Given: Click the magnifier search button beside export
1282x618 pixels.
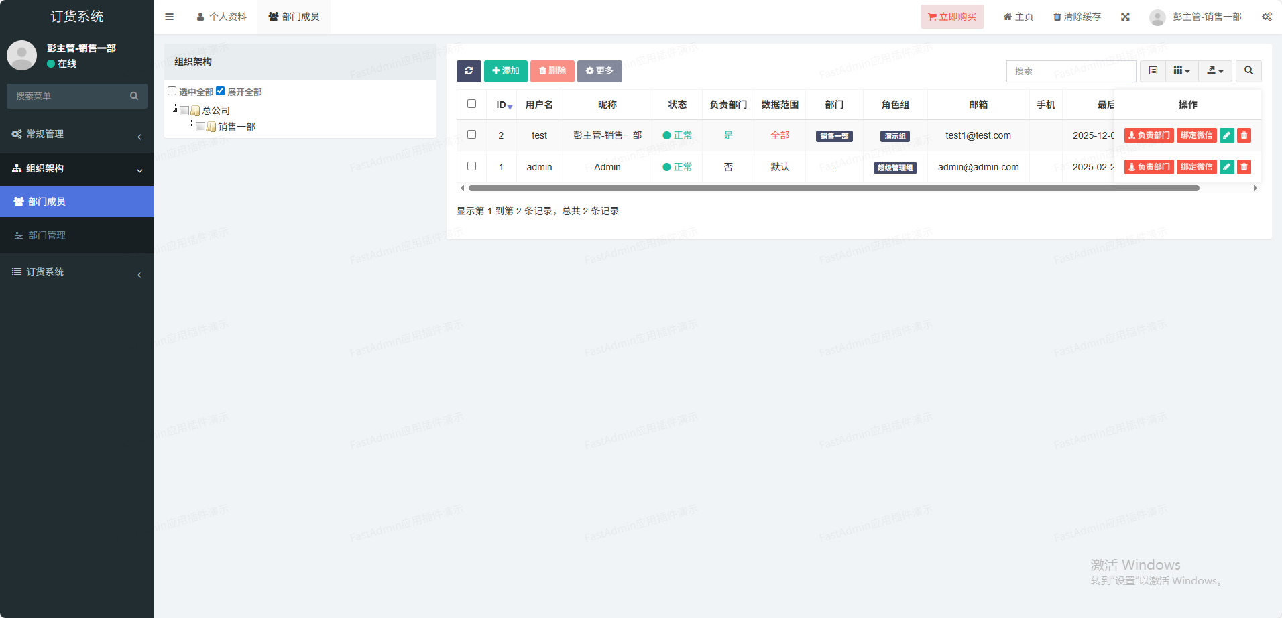Looking at the screenshot, I should point(1248,71).
